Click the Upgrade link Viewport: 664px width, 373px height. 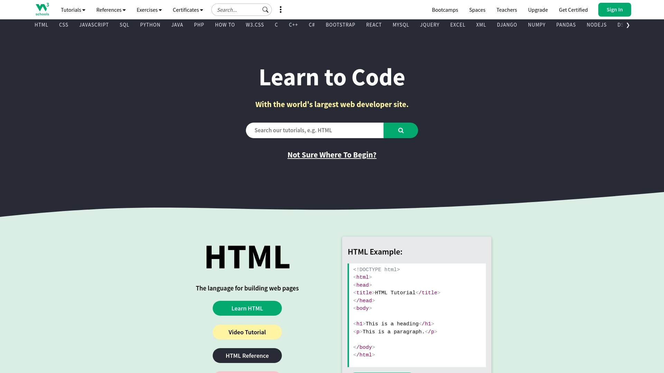point(538,10)
